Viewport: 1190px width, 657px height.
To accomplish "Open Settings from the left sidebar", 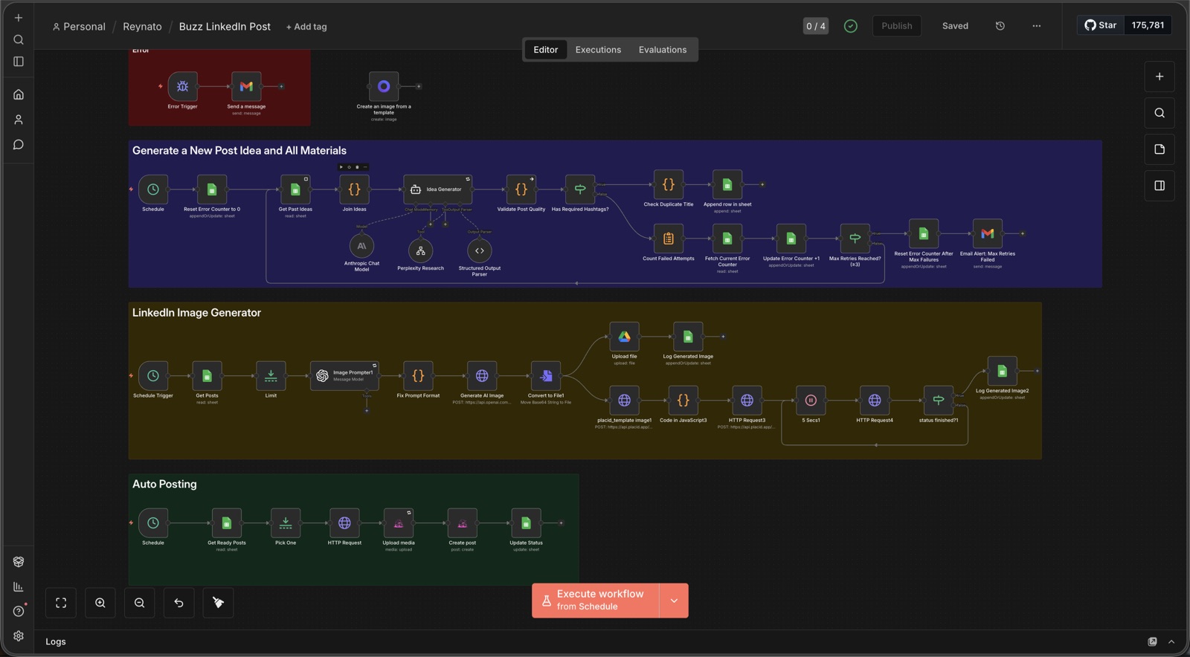I will click(19, 636).
